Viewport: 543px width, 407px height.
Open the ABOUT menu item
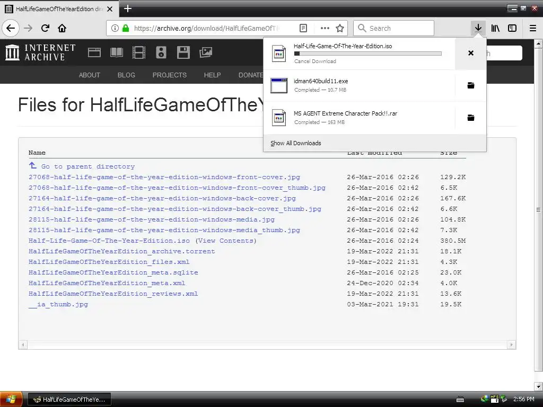tap(89, 75)
